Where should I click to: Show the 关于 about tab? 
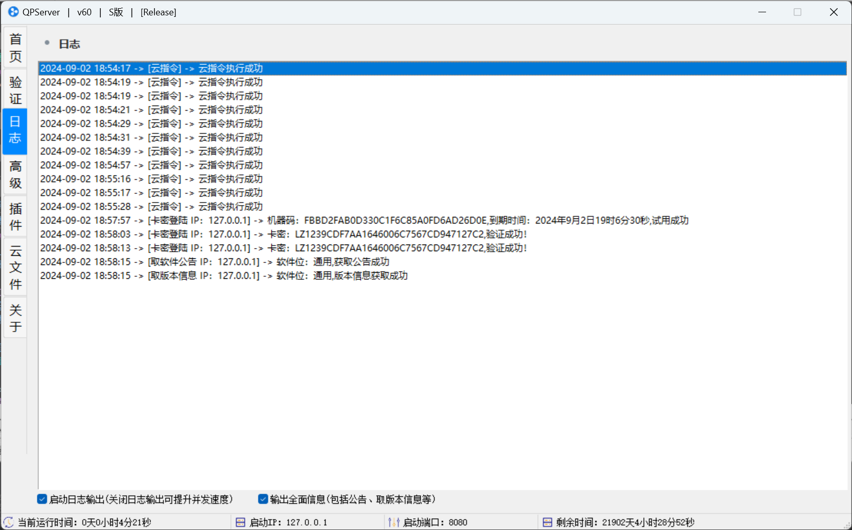15,318
